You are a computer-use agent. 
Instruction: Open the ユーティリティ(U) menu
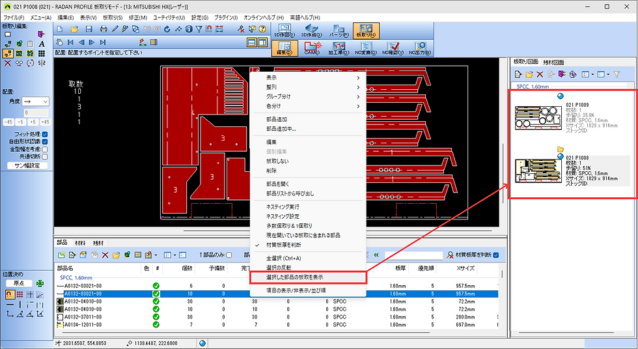pyautogui.click(x=169, y=18)
